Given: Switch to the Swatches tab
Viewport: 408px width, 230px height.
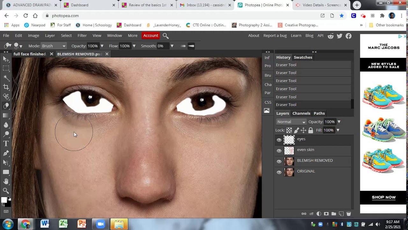Looking at the screenshot, I should (x=303, y=57).
